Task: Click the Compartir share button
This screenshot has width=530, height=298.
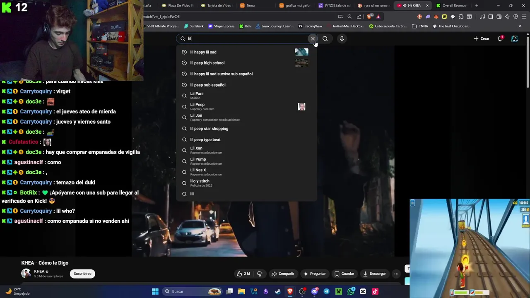Action: click(283, 274)
